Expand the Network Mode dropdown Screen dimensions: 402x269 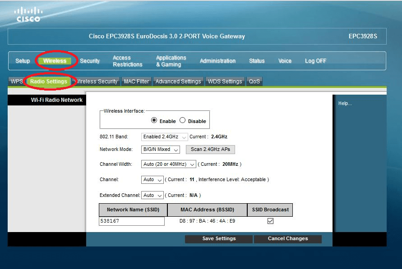tap(160, 149)
